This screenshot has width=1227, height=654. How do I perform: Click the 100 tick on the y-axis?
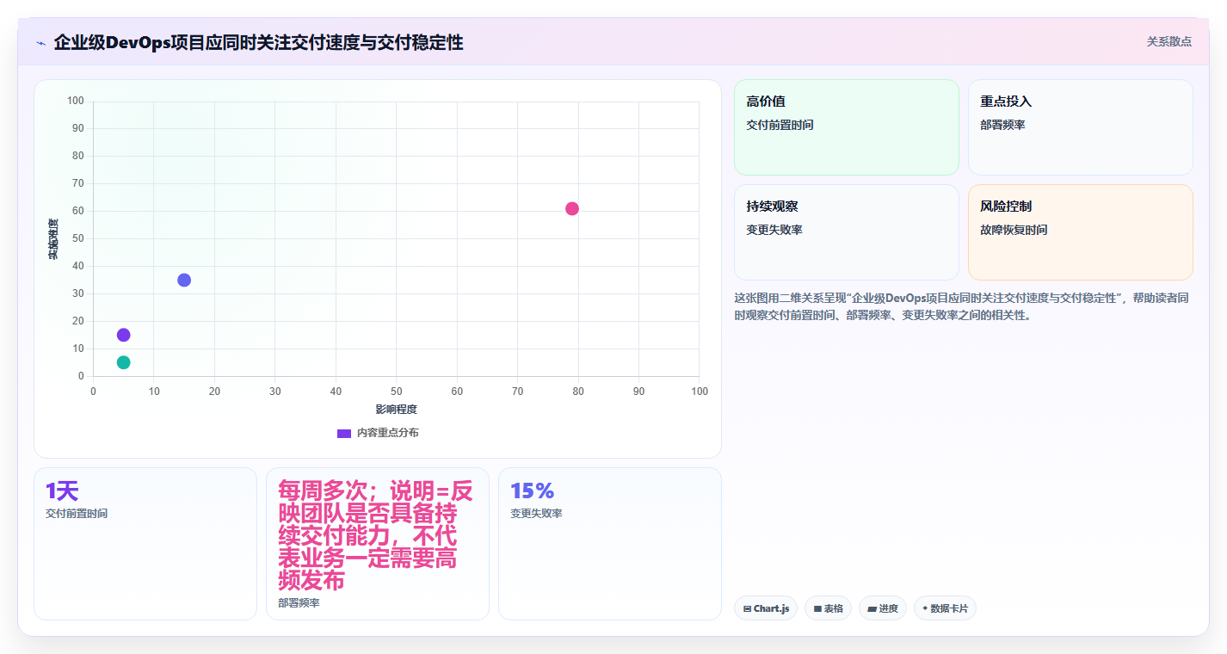[76, 102]
